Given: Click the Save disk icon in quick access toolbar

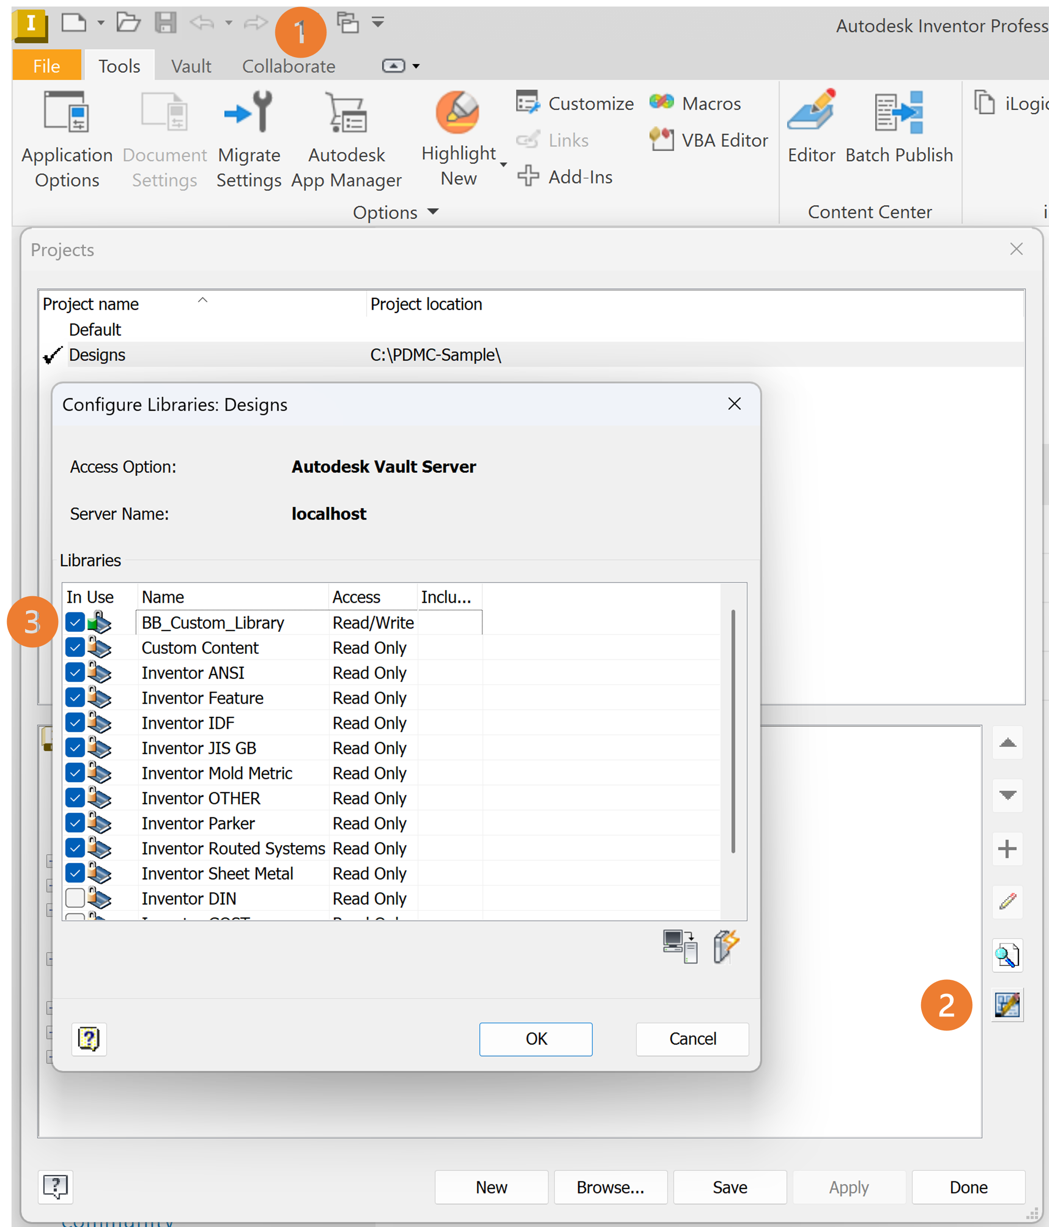Looking at the screenshot, I should tap(165, 23).
